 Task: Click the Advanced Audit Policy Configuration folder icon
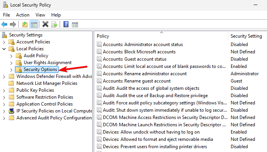point(11,118)
